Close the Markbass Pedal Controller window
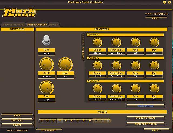 (169, 2)
